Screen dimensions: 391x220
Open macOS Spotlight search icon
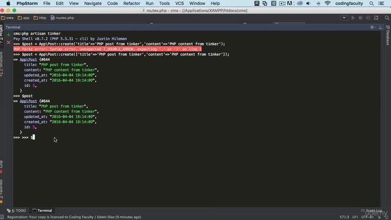click(x=371, y=3)
